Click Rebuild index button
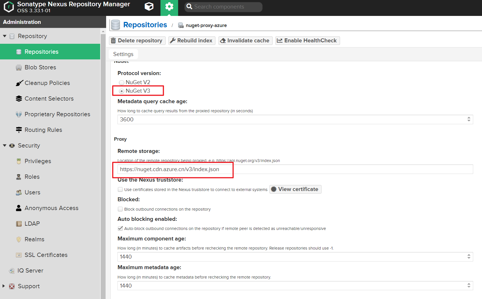This screenshot has width=482, height=299. click(192, 41)
